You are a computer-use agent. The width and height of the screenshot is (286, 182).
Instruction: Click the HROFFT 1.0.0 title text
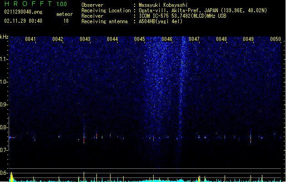click(x=35, y=4)
